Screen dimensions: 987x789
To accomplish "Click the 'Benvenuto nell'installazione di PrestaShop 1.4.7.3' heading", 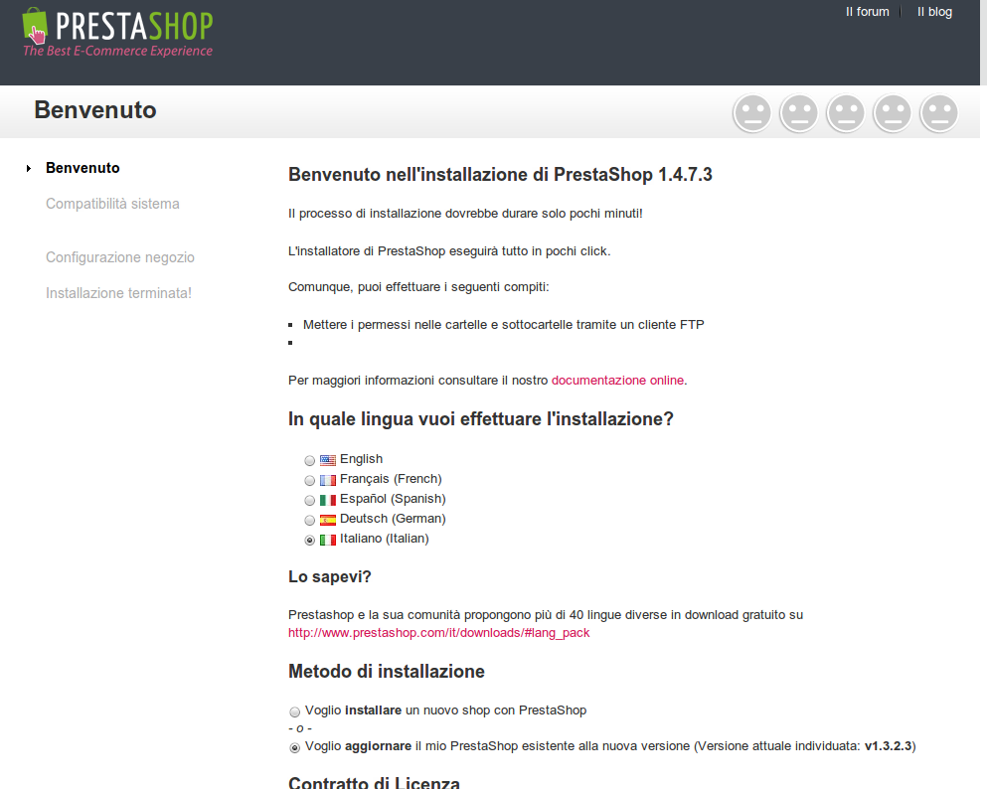I will tap(500, 174).
